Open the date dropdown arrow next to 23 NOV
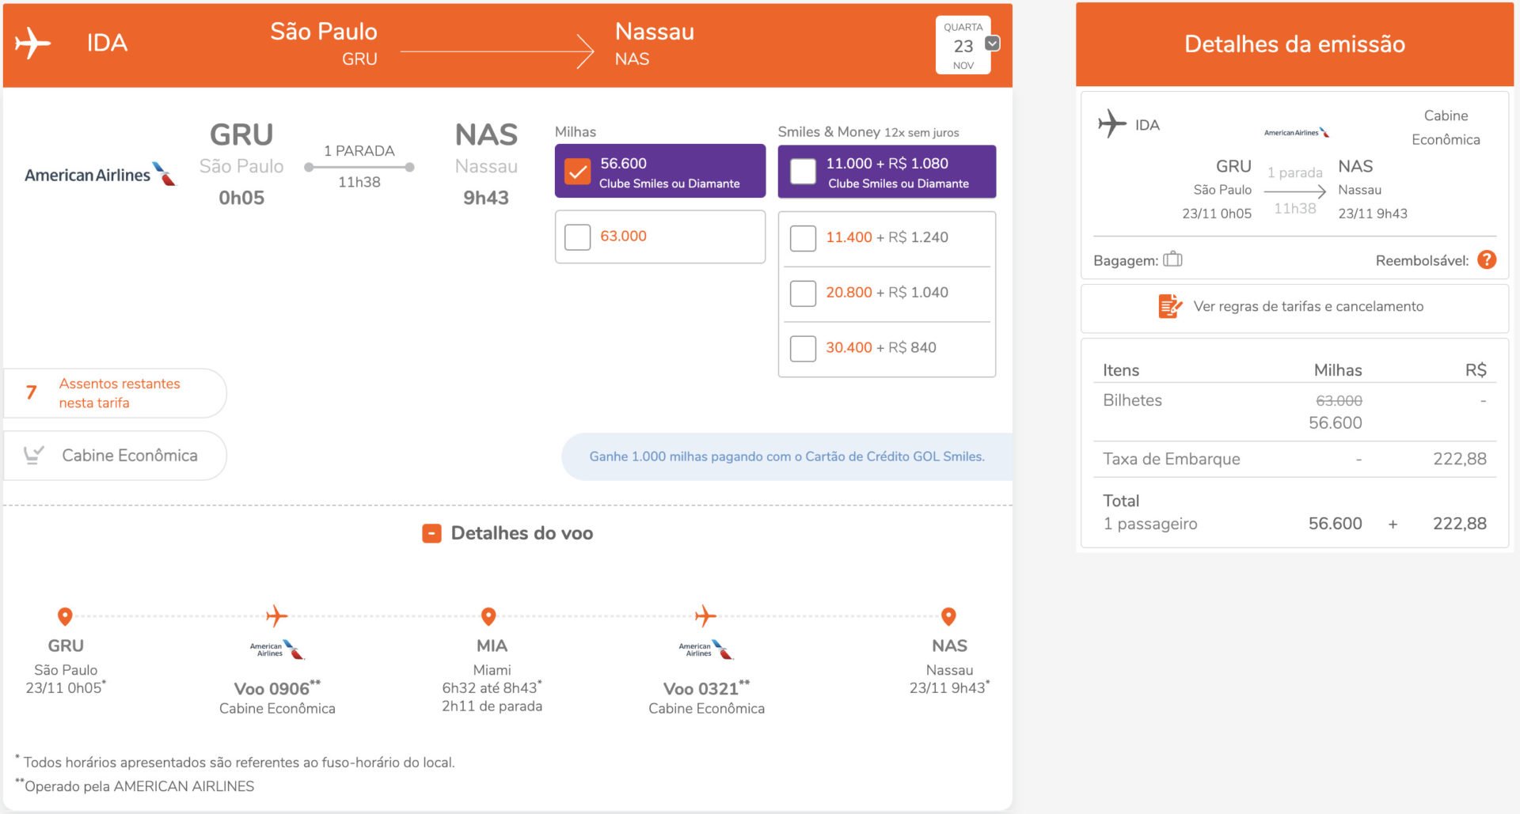Screen dimensions: 1520x814 coord(992,44)
